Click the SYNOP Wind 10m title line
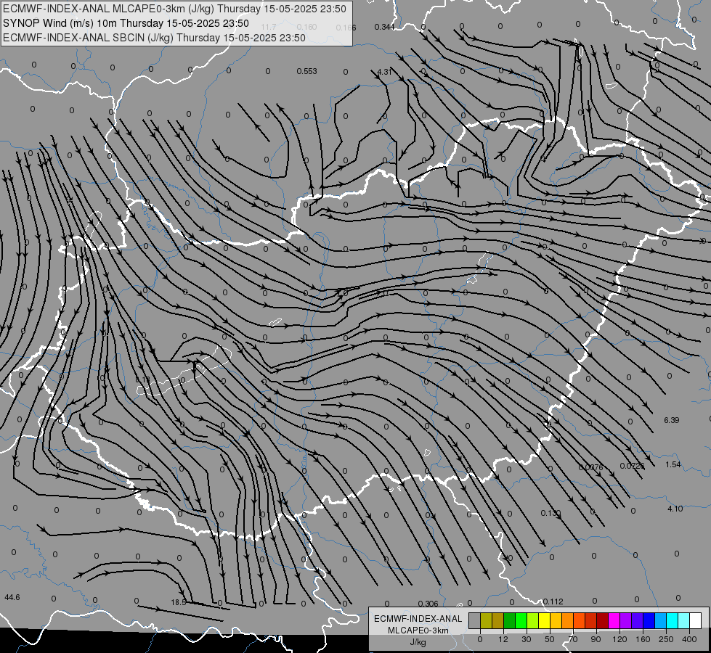Image resolution: width=711 pixels, height=653 pixels. coord(126,23)
